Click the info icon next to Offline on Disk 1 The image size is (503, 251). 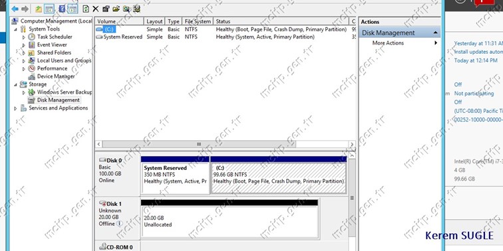pos(119,224)
